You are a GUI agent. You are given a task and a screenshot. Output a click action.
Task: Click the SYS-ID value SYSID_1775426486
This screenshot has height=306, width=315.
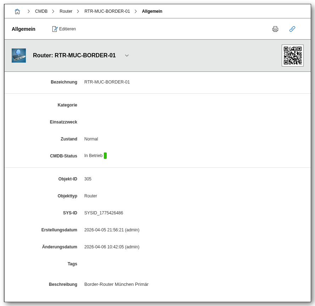coord(103,213)
